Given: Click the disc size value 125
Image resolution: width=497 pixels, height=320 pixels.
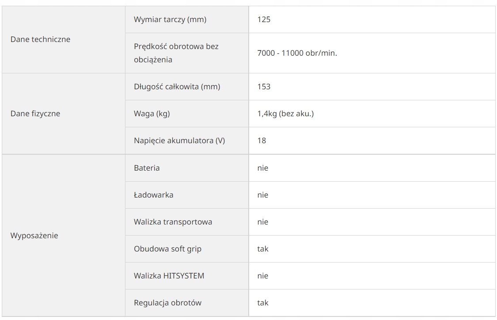Looking at the screenshot, I should 264,19.
